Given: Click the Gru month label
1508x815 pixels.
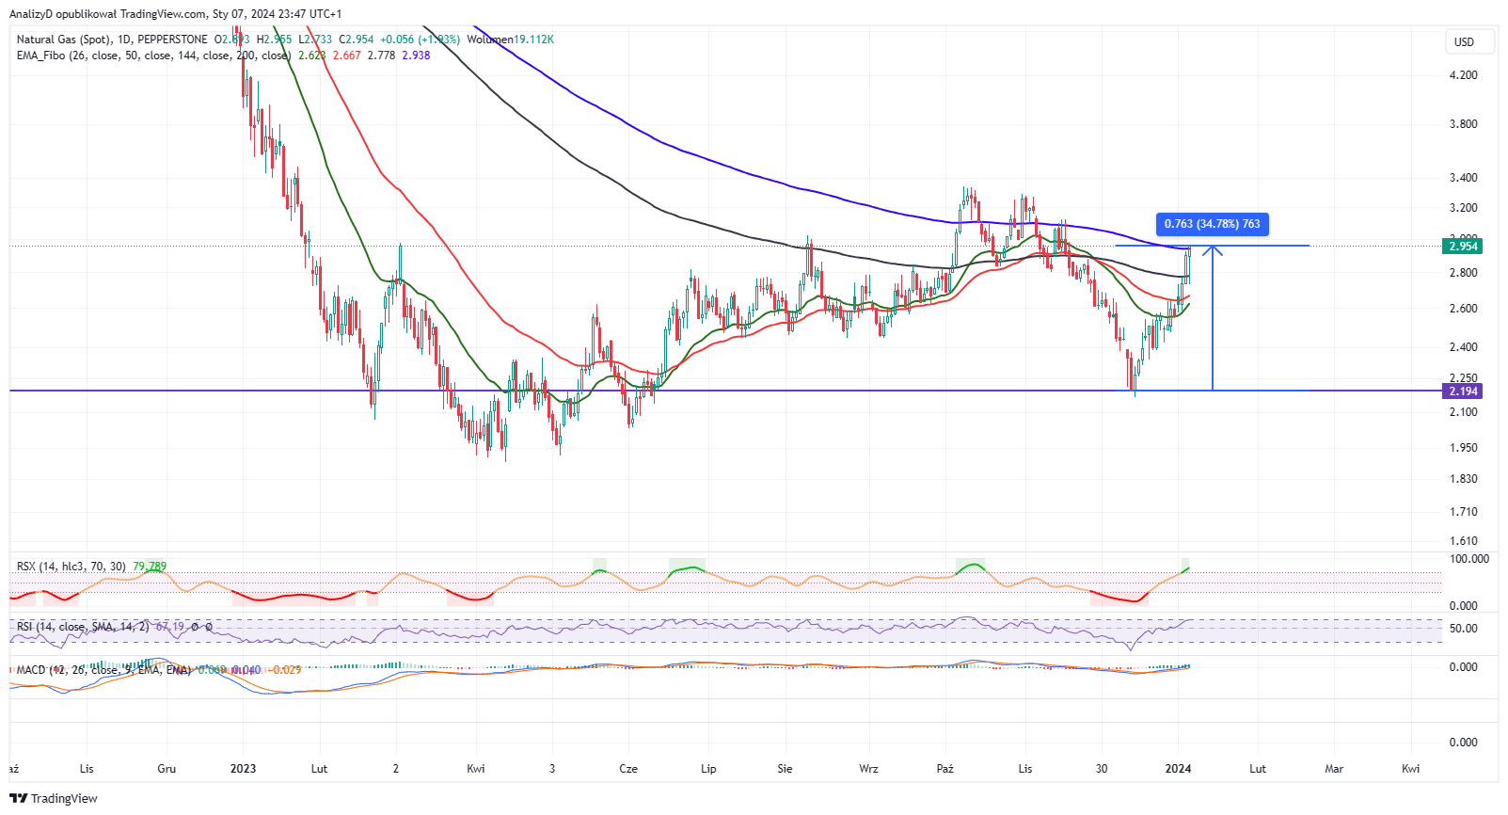Looking at the screenshot, I should tap(167, 769).
